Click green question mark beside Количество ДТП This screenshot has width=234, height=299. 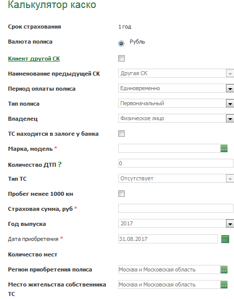[60, 164]
